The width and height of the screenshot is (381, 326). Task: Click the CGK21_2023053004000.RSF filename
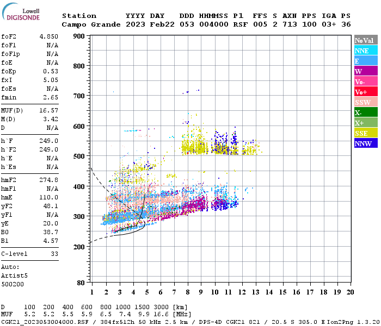pos(45,322)
